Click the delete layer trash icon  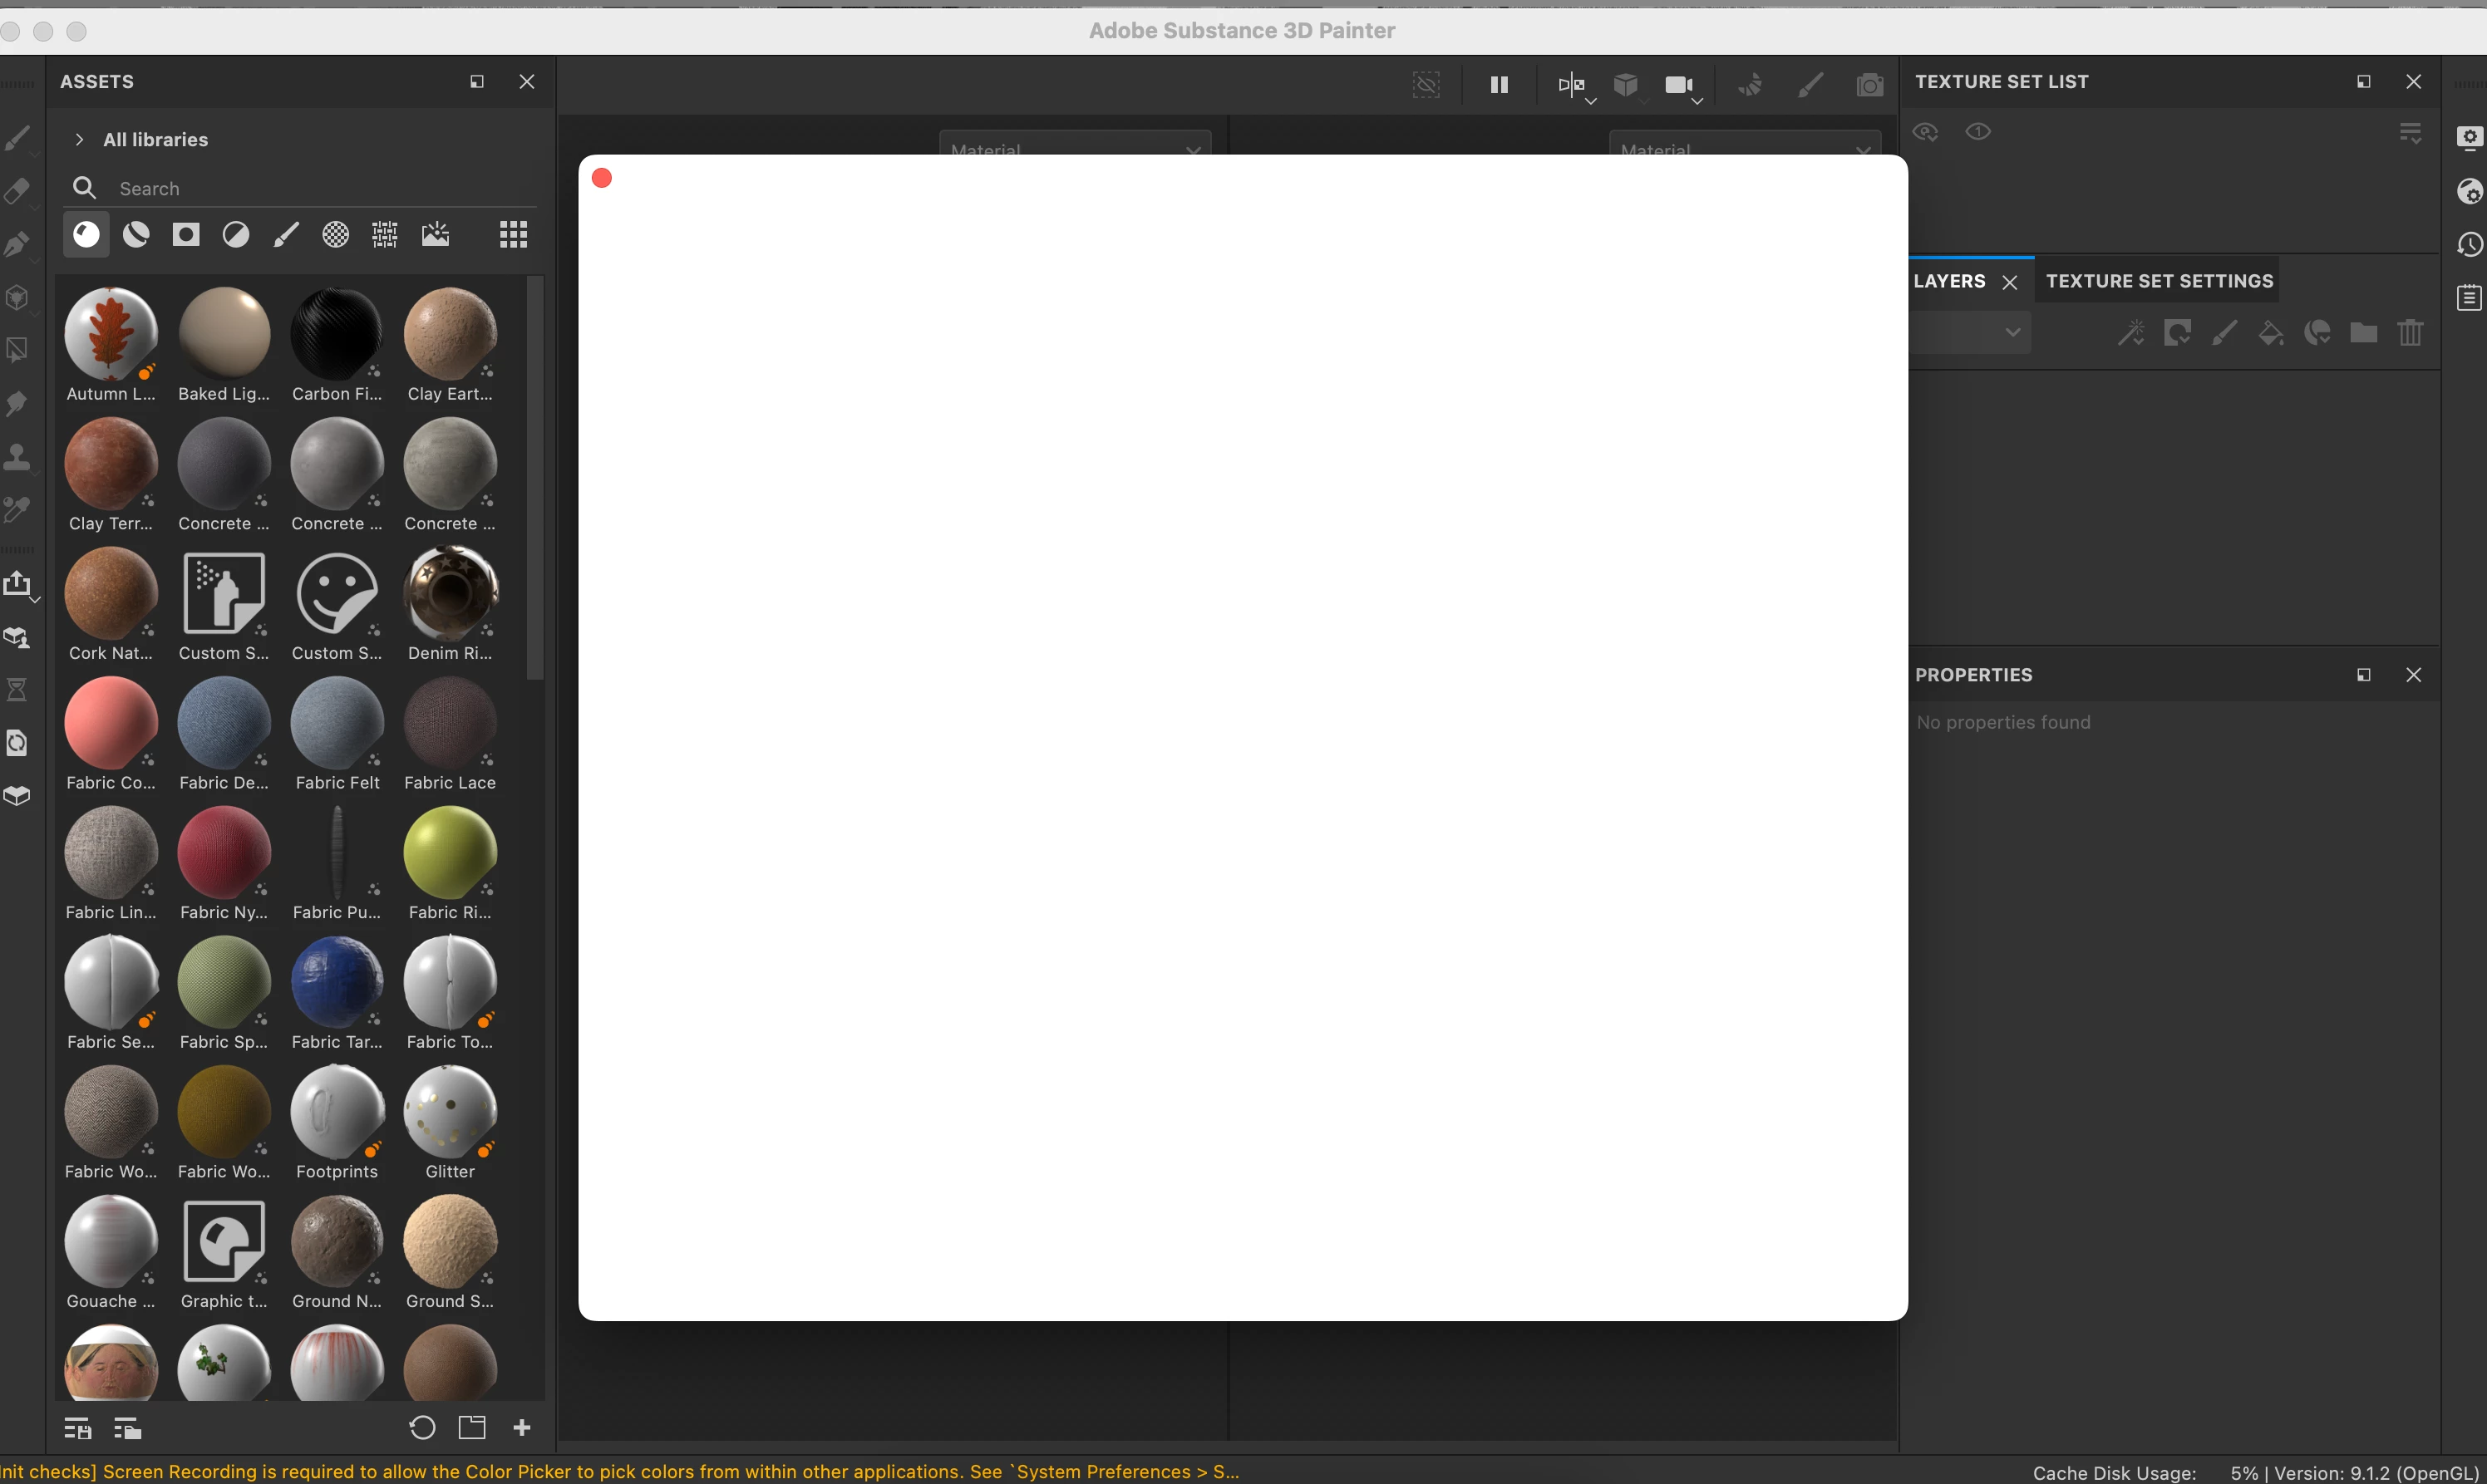pyautogui.click(x=2410, y=333)
